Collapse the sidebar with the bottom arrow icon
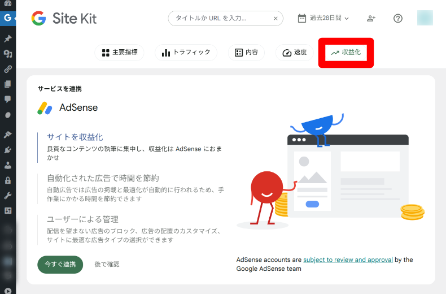This screenshot has width=446, height=294. 8,291
